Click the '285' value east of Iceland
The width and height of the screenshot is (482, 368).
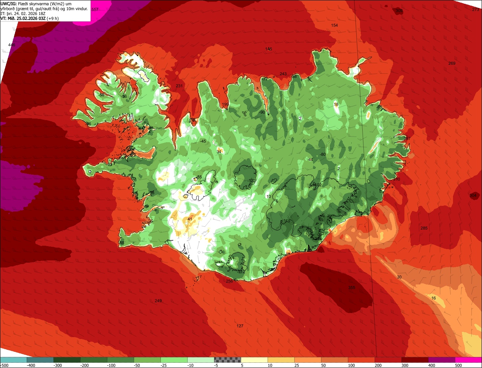(x=424, y=228)
